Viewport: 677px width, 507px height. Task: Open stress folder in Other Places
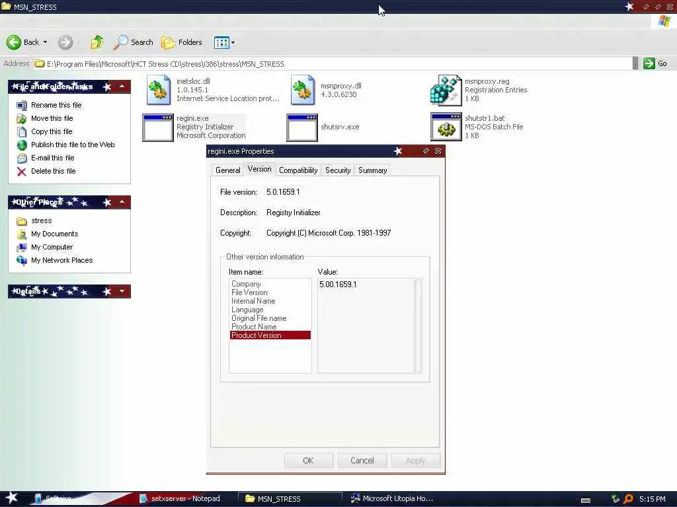[42, 220]
